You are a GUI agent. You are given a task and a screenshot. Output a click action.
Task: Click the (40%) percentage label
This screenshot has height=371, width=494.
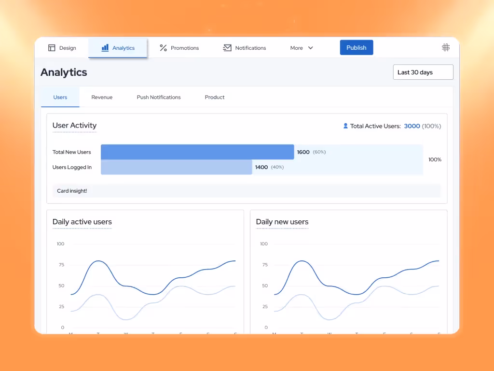pyautogui.click(x=277, y=167)
